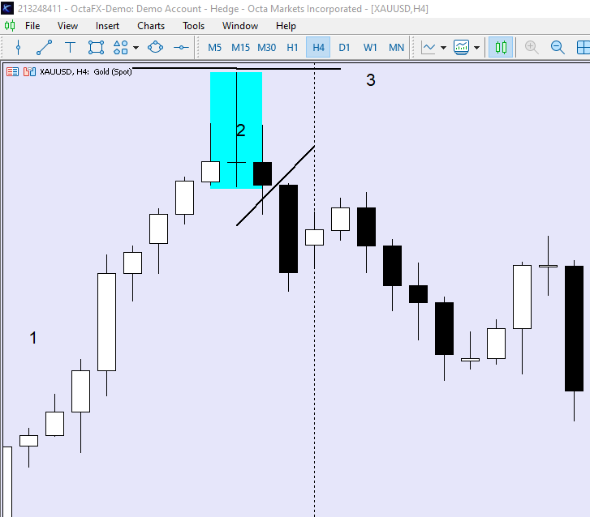Click the indicators chart icon

[461, 47]
